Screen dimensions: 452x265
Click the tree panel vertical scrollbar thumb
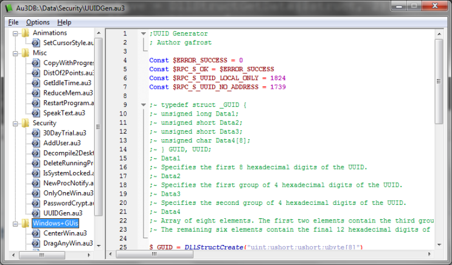tap(99, 127)
